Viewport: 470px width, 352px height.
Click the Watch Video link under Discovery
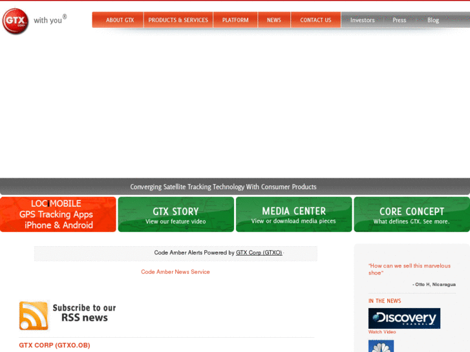coord(382,332)
